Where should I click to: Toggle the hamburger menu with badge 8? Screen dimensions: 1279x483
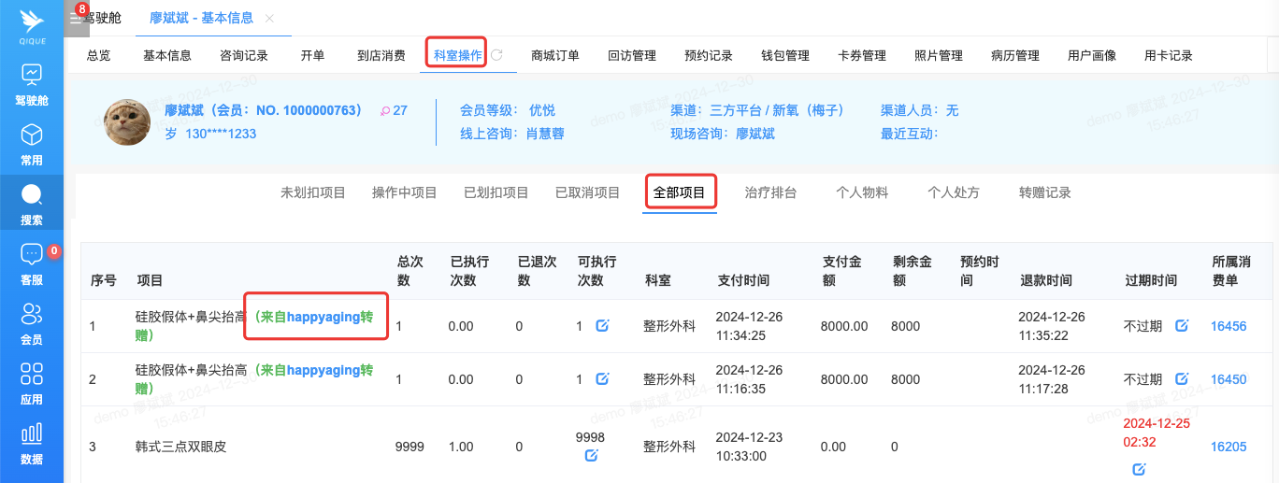76,18
